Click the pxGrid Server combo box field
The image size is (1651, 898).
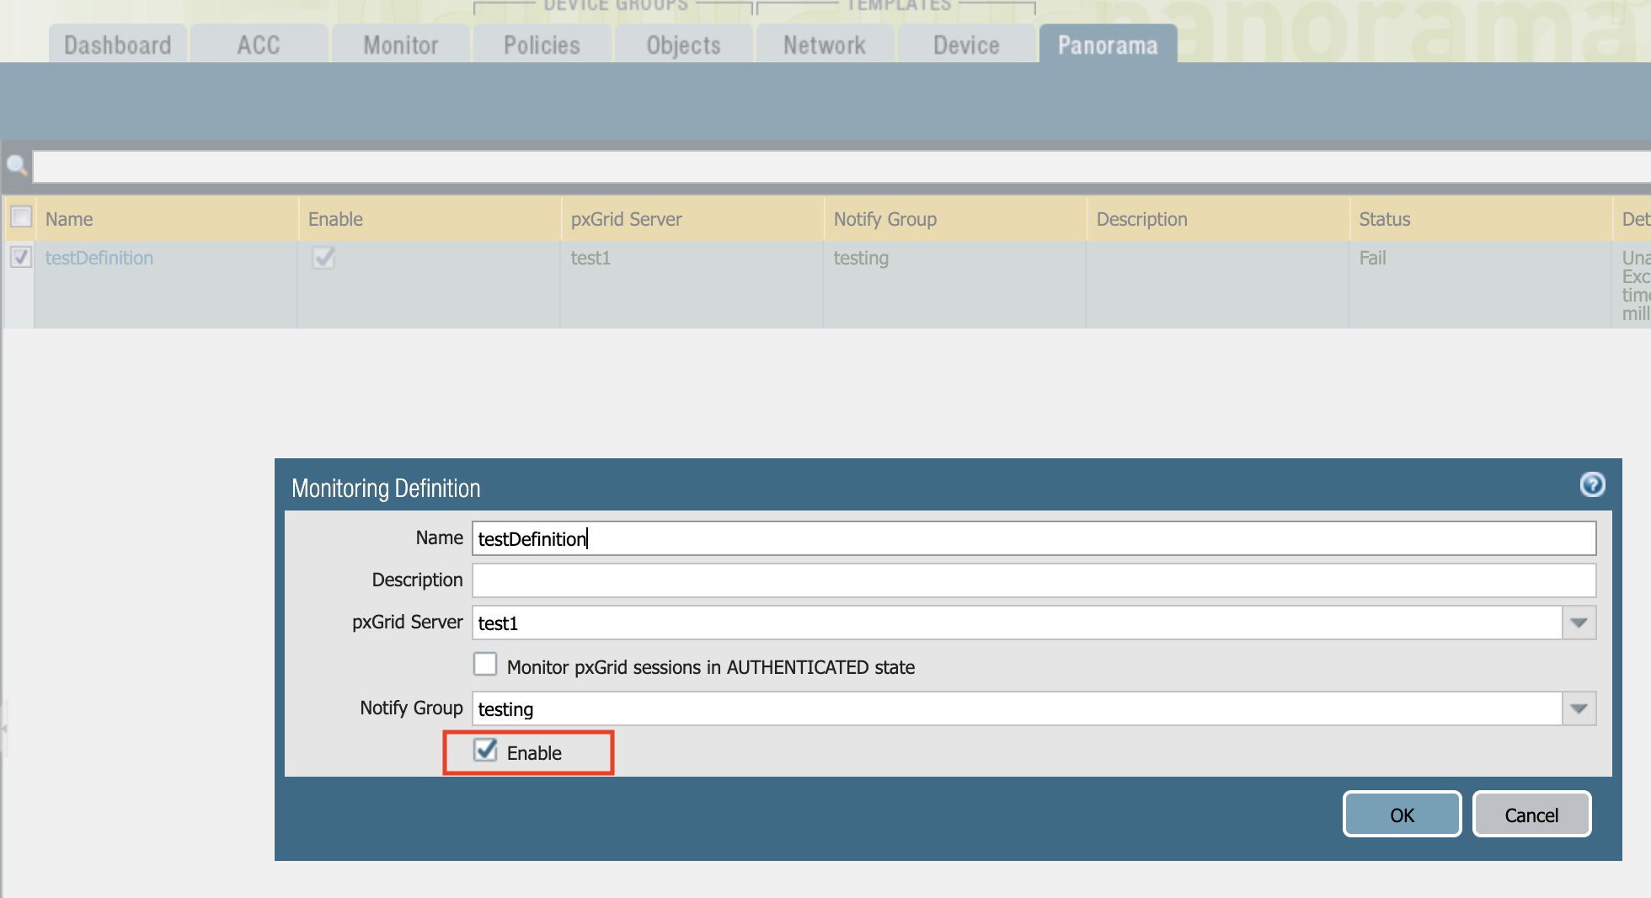(x=1017, y=623)
